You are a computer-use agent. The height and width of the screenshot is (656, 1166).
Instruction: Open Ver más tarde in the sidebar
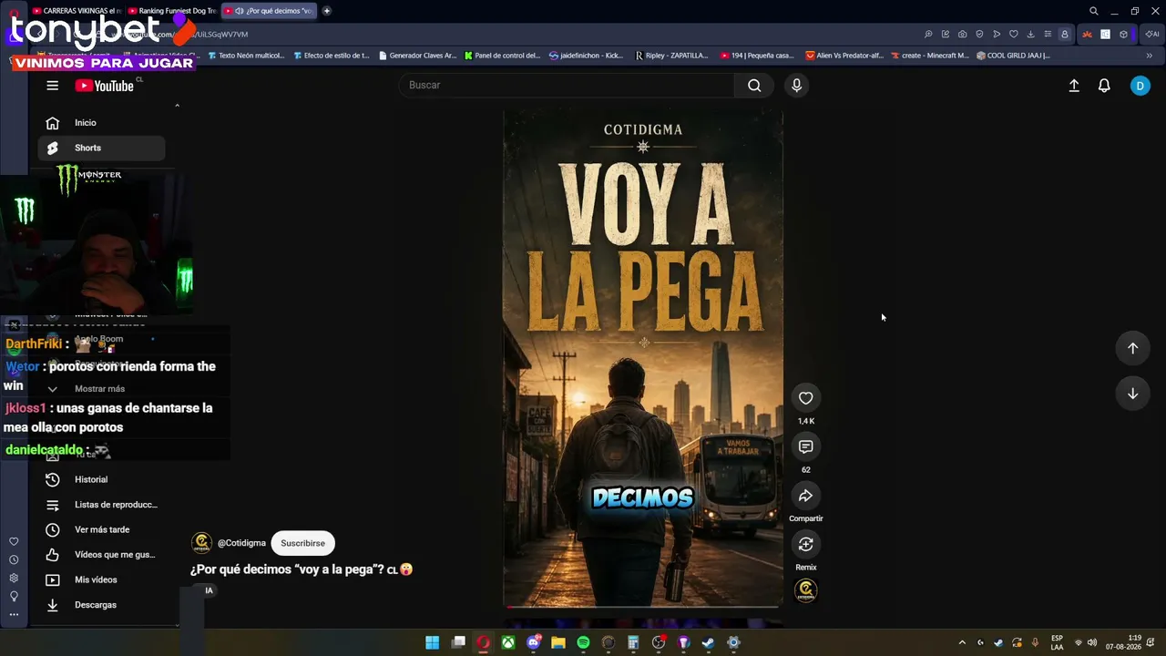101,529
